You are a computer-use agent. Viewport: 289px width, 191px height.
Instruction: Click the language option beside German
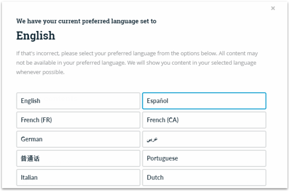(204, 139)
